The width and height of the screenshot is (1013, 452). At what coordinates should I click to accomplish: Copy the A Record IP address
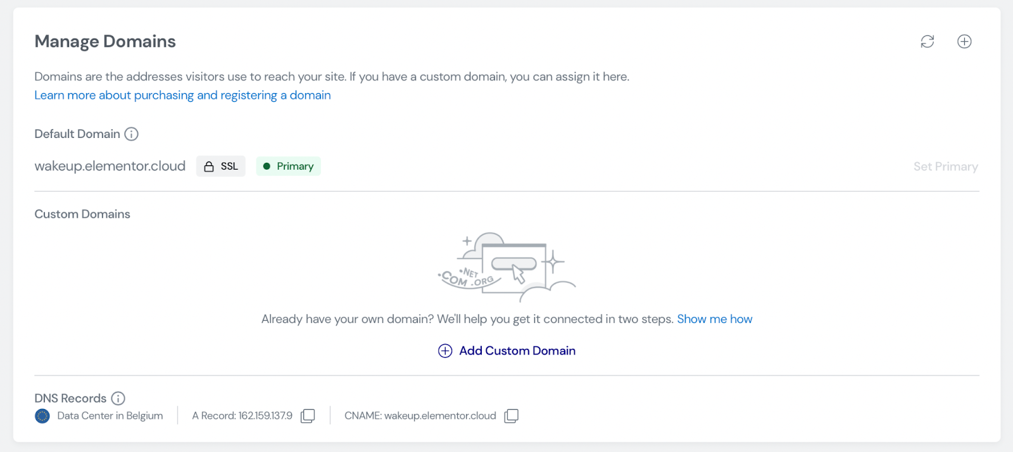pos(308,416)
